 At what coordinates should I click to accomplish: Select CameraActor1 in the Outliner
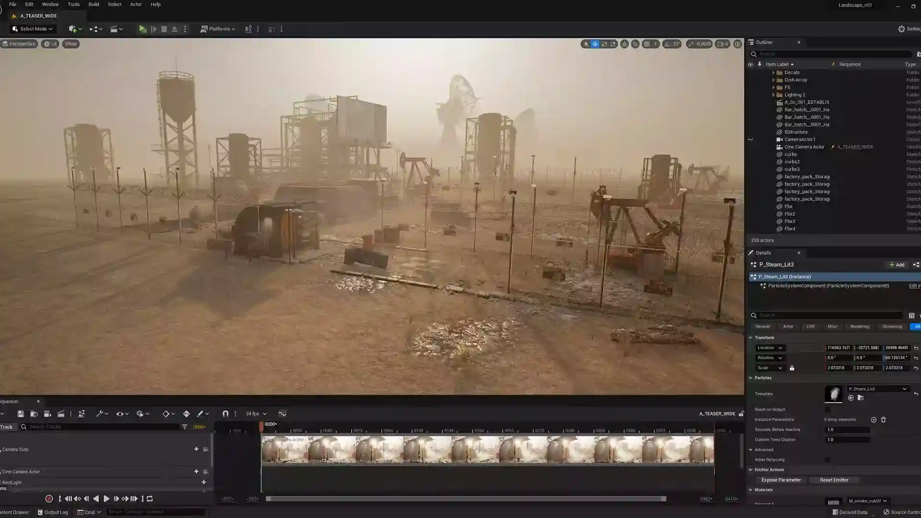[800, 139]
